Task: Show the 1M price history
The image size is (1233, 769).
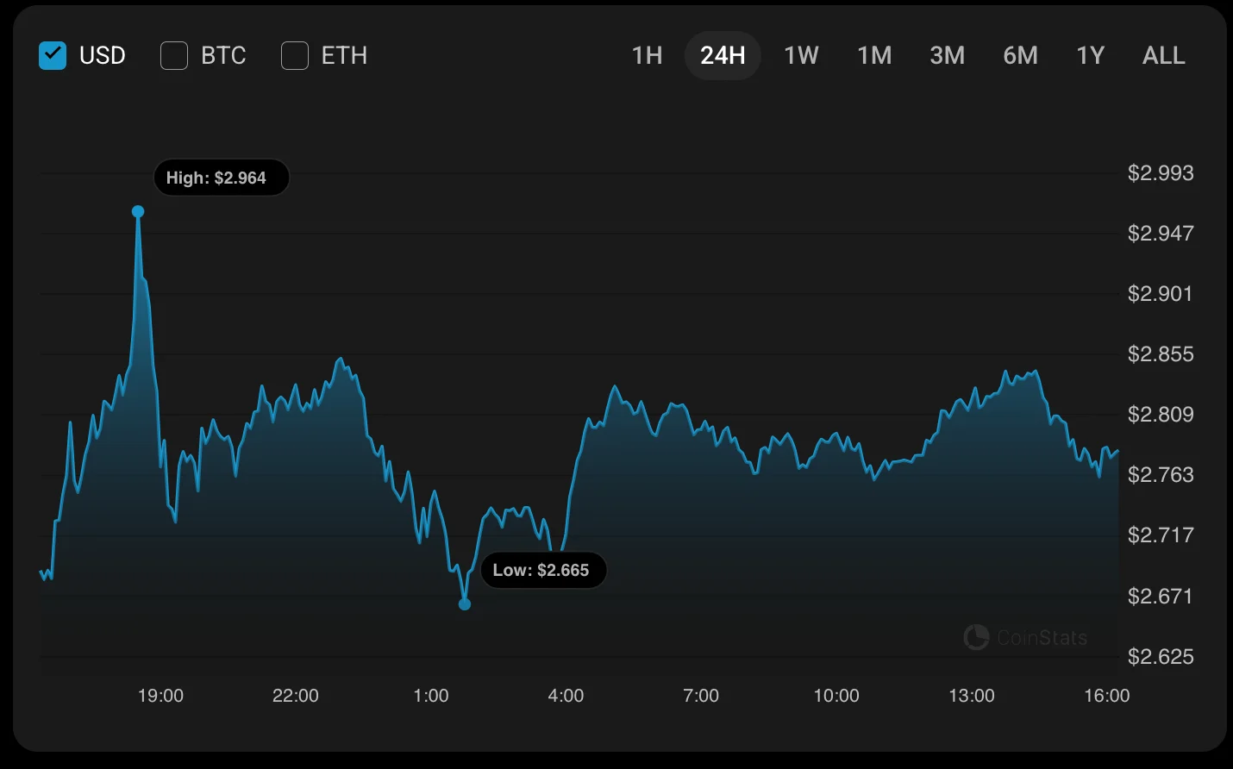Action: (874, 56)
